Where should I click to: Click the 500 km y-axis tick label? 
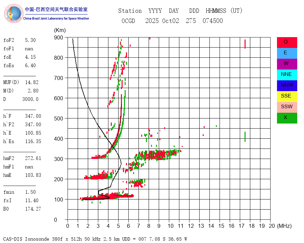point(58,118)
